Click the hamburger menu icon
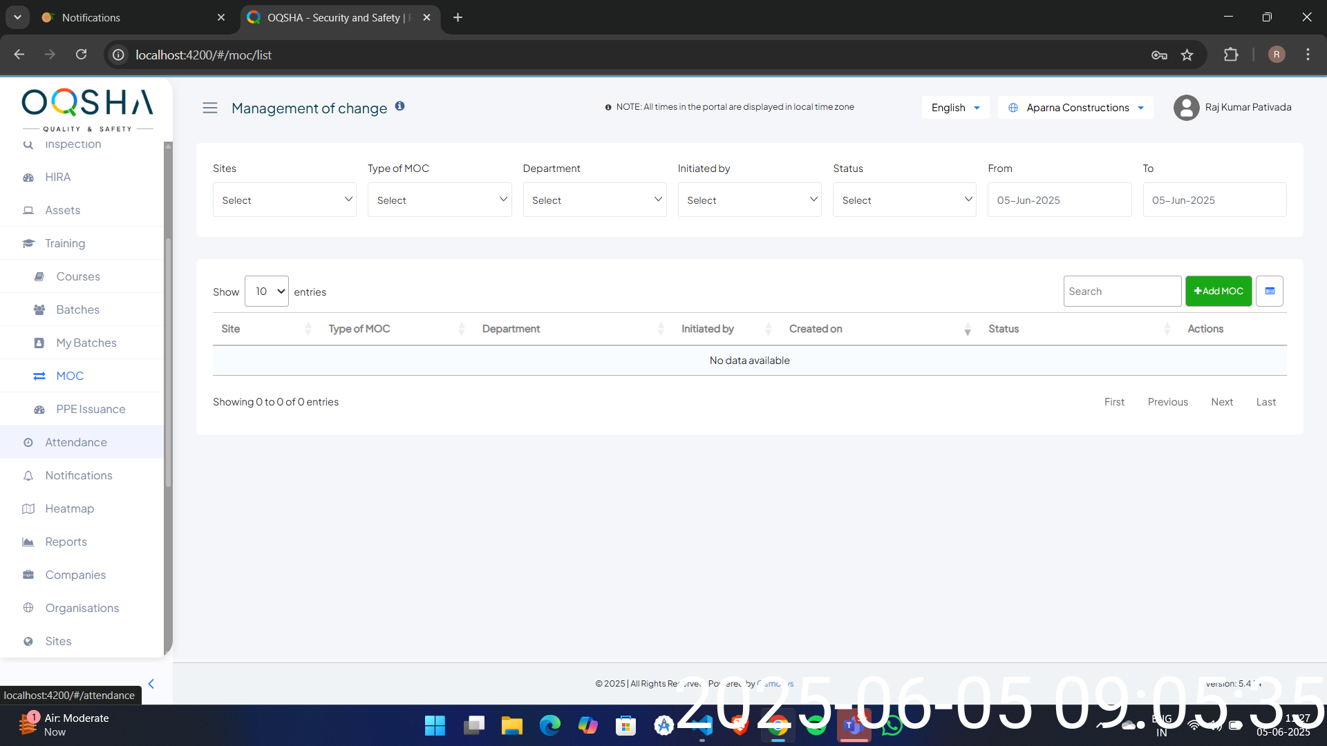Image resolution: width=1327 pixels, height=746 pixels. click(210, 108)
